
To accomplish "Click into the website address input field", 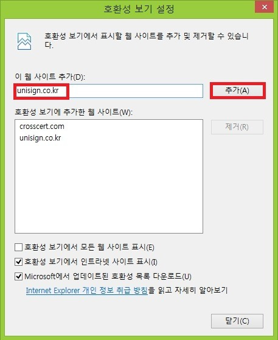I will [109, 91].
